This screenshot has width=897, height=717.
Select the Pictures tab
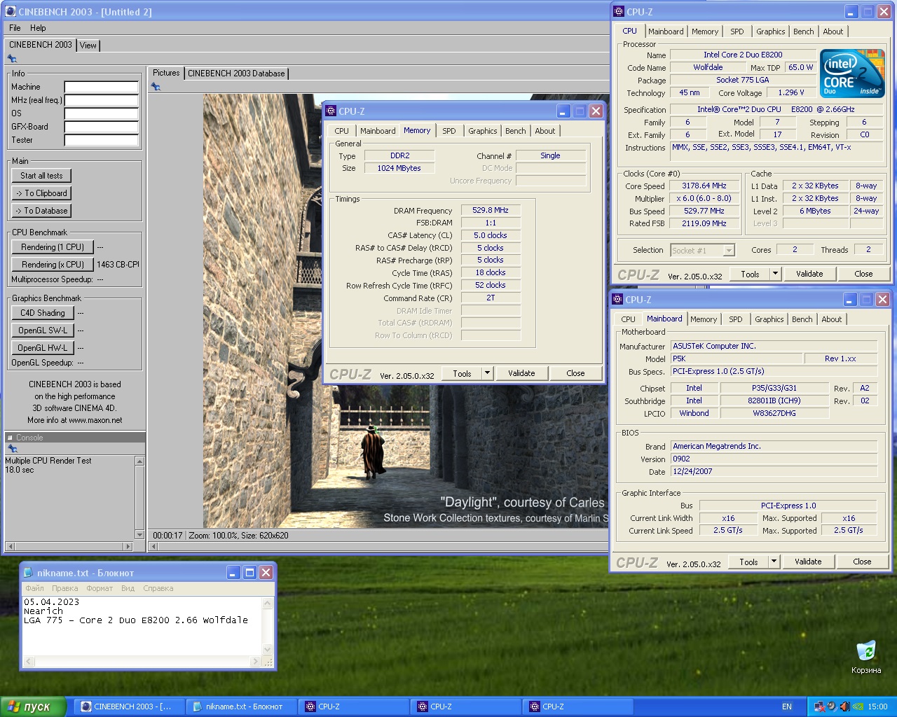(x=166, y=73)
